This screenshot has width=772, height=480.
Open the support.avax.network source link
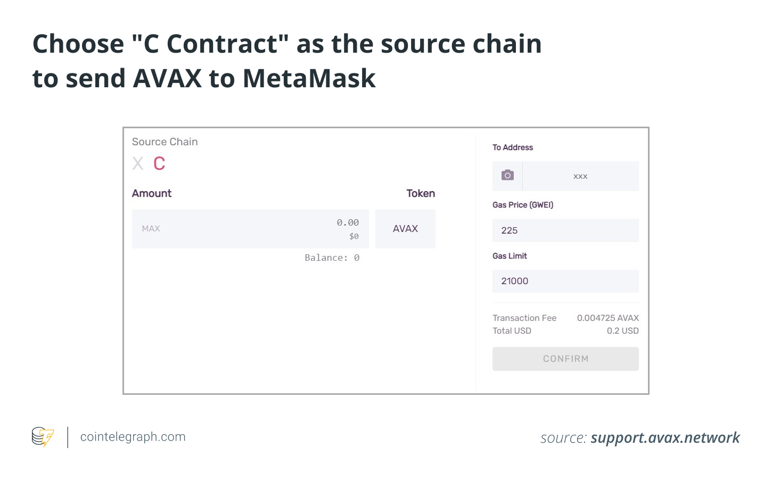tap(665, 437)
